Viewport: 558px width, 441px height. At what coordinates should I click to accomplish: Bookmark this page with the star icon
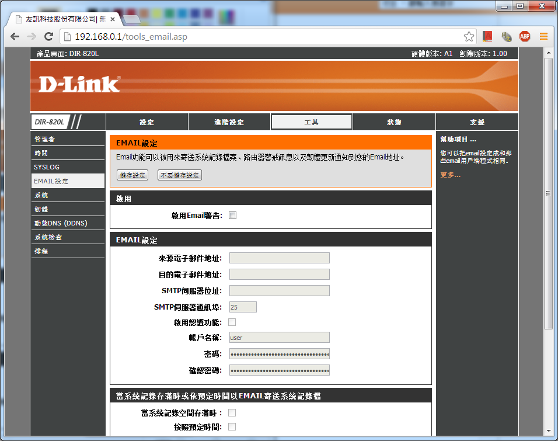pyautogui.click(x=469, y=37)
